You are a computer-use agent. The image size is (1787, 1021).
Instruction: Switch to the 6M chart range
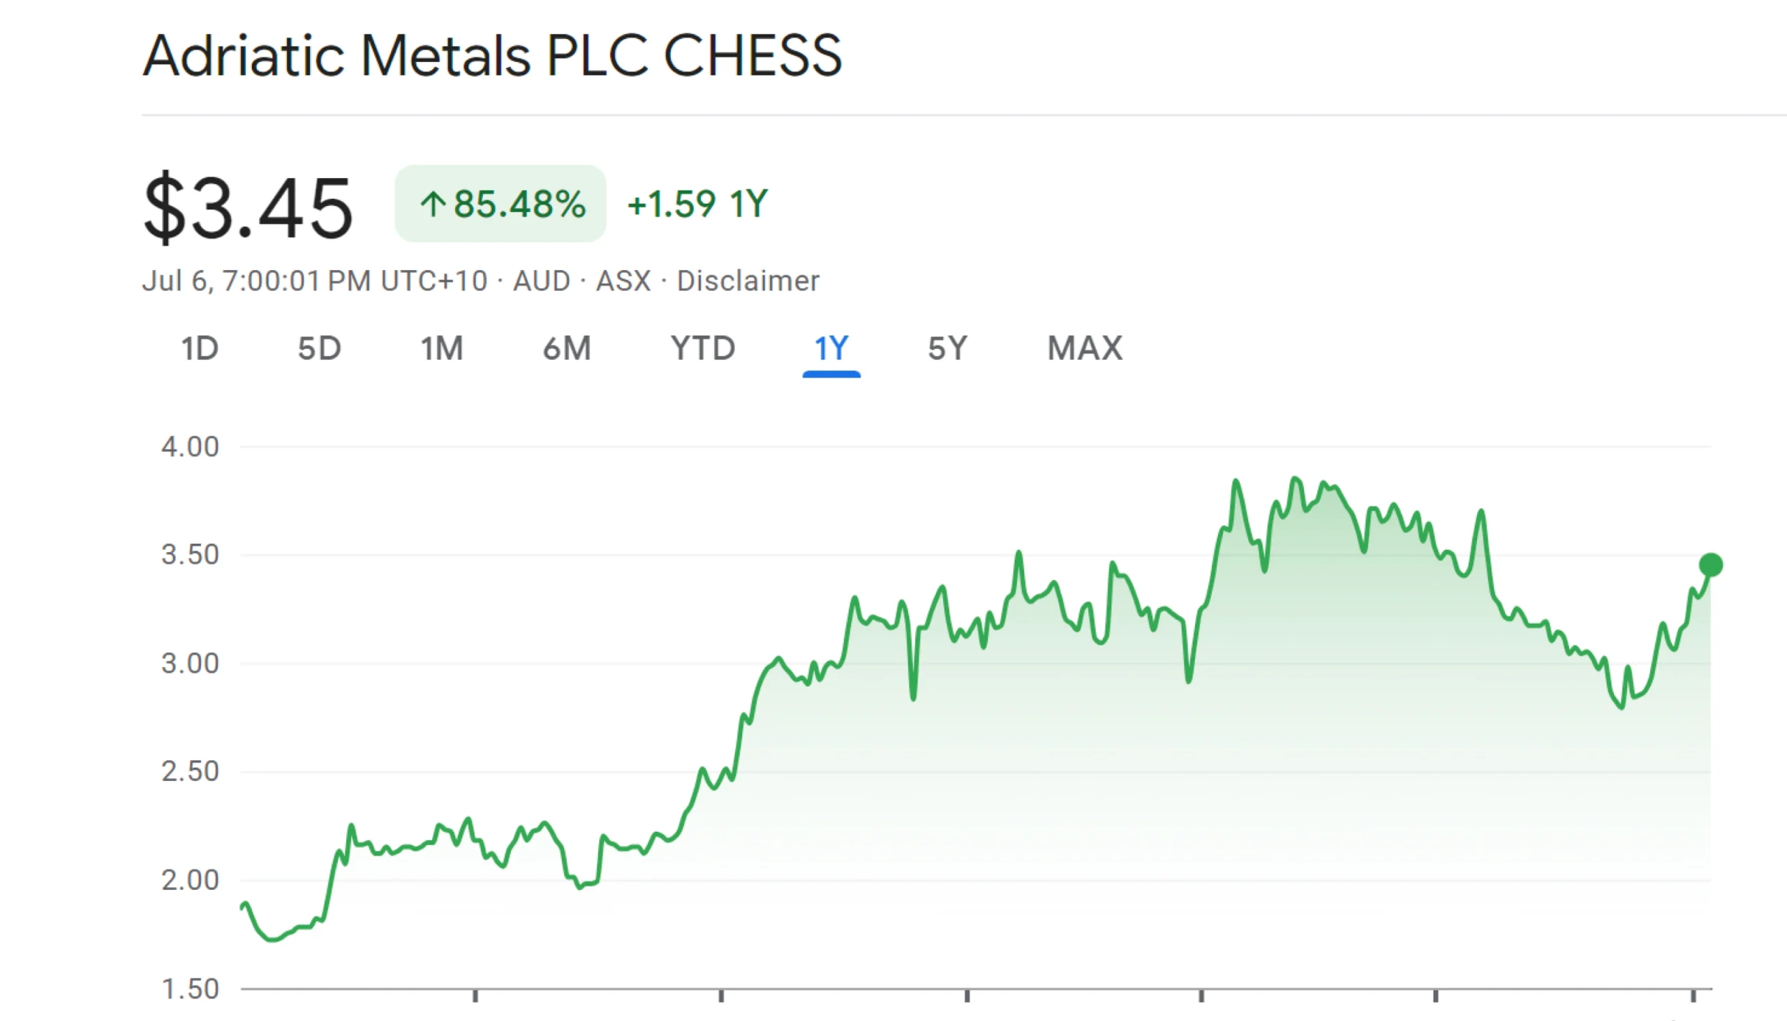[567, 348]
